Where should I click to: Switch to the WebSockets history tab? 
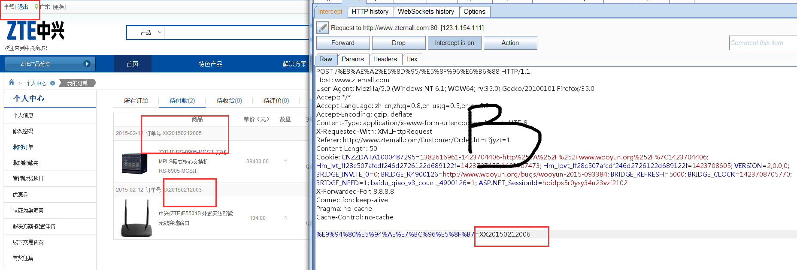coord(426,12)
